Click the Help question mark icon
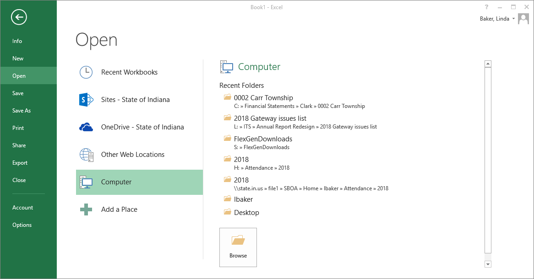The width and height of the screenshot is (534, 279). point(487,7)
